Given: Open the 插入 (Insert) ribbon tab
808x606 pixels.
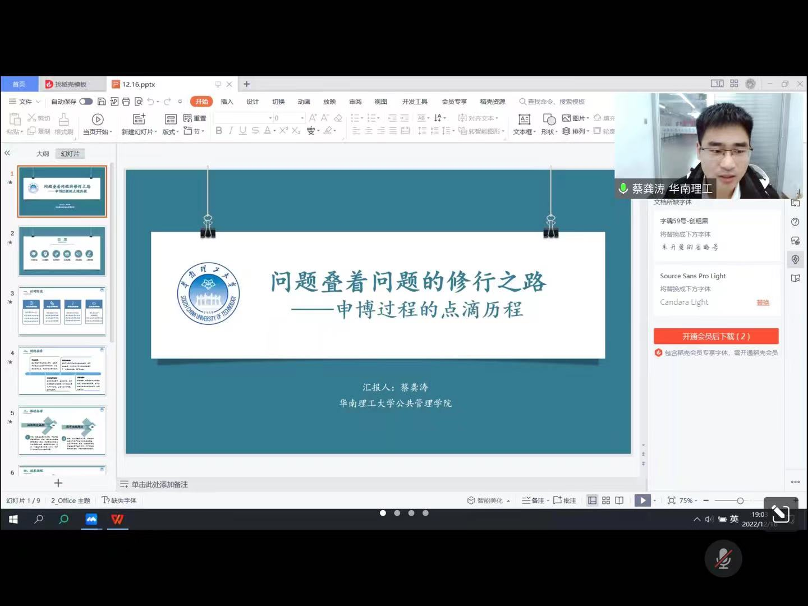Looking at the screenshot, I should pyautogui.click(x=227, y=102).
